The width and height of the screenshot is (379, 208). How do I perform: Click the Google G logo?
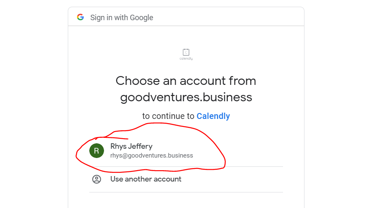pos(80,17)
